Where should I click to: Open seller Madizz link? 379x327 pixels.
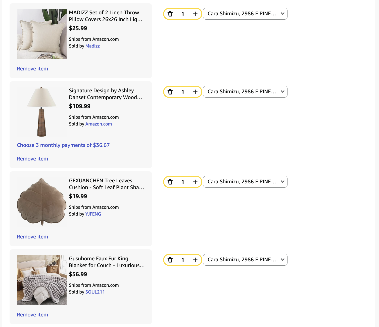pyautogui.click(x=92, y=46)
